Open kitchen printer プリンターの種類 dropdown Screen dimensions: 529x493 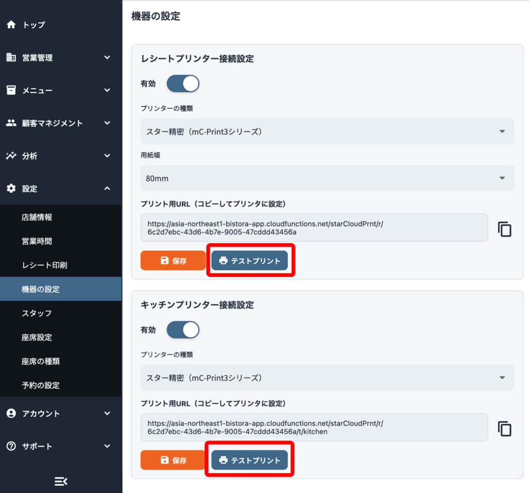[327, 378]
